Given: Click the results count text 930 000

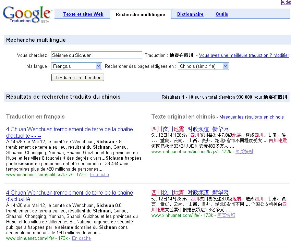Looking at the screenshot, I should coord(244,97).
